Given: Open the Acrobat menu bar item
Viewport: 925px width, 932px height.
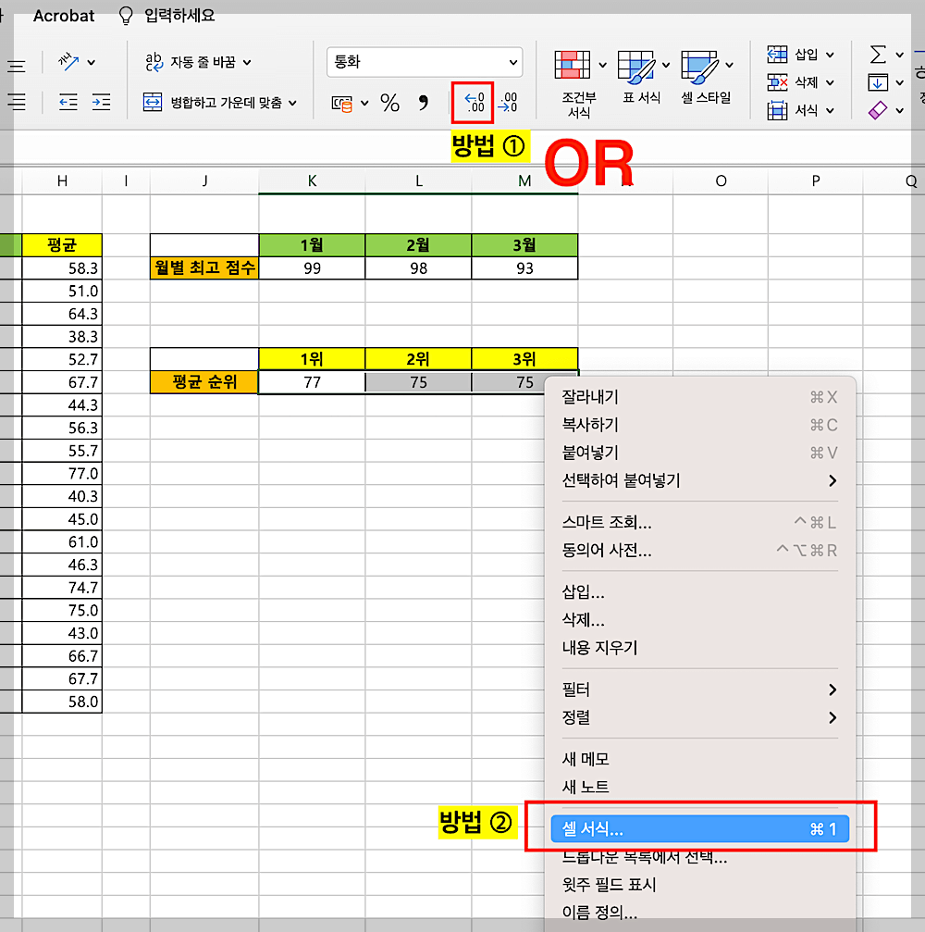Looking at the screenshot, I should point(62,15).
